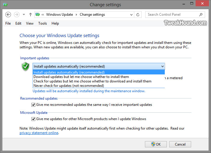
Task: Click the Forward navigation arrow
Action: (17, 15)
